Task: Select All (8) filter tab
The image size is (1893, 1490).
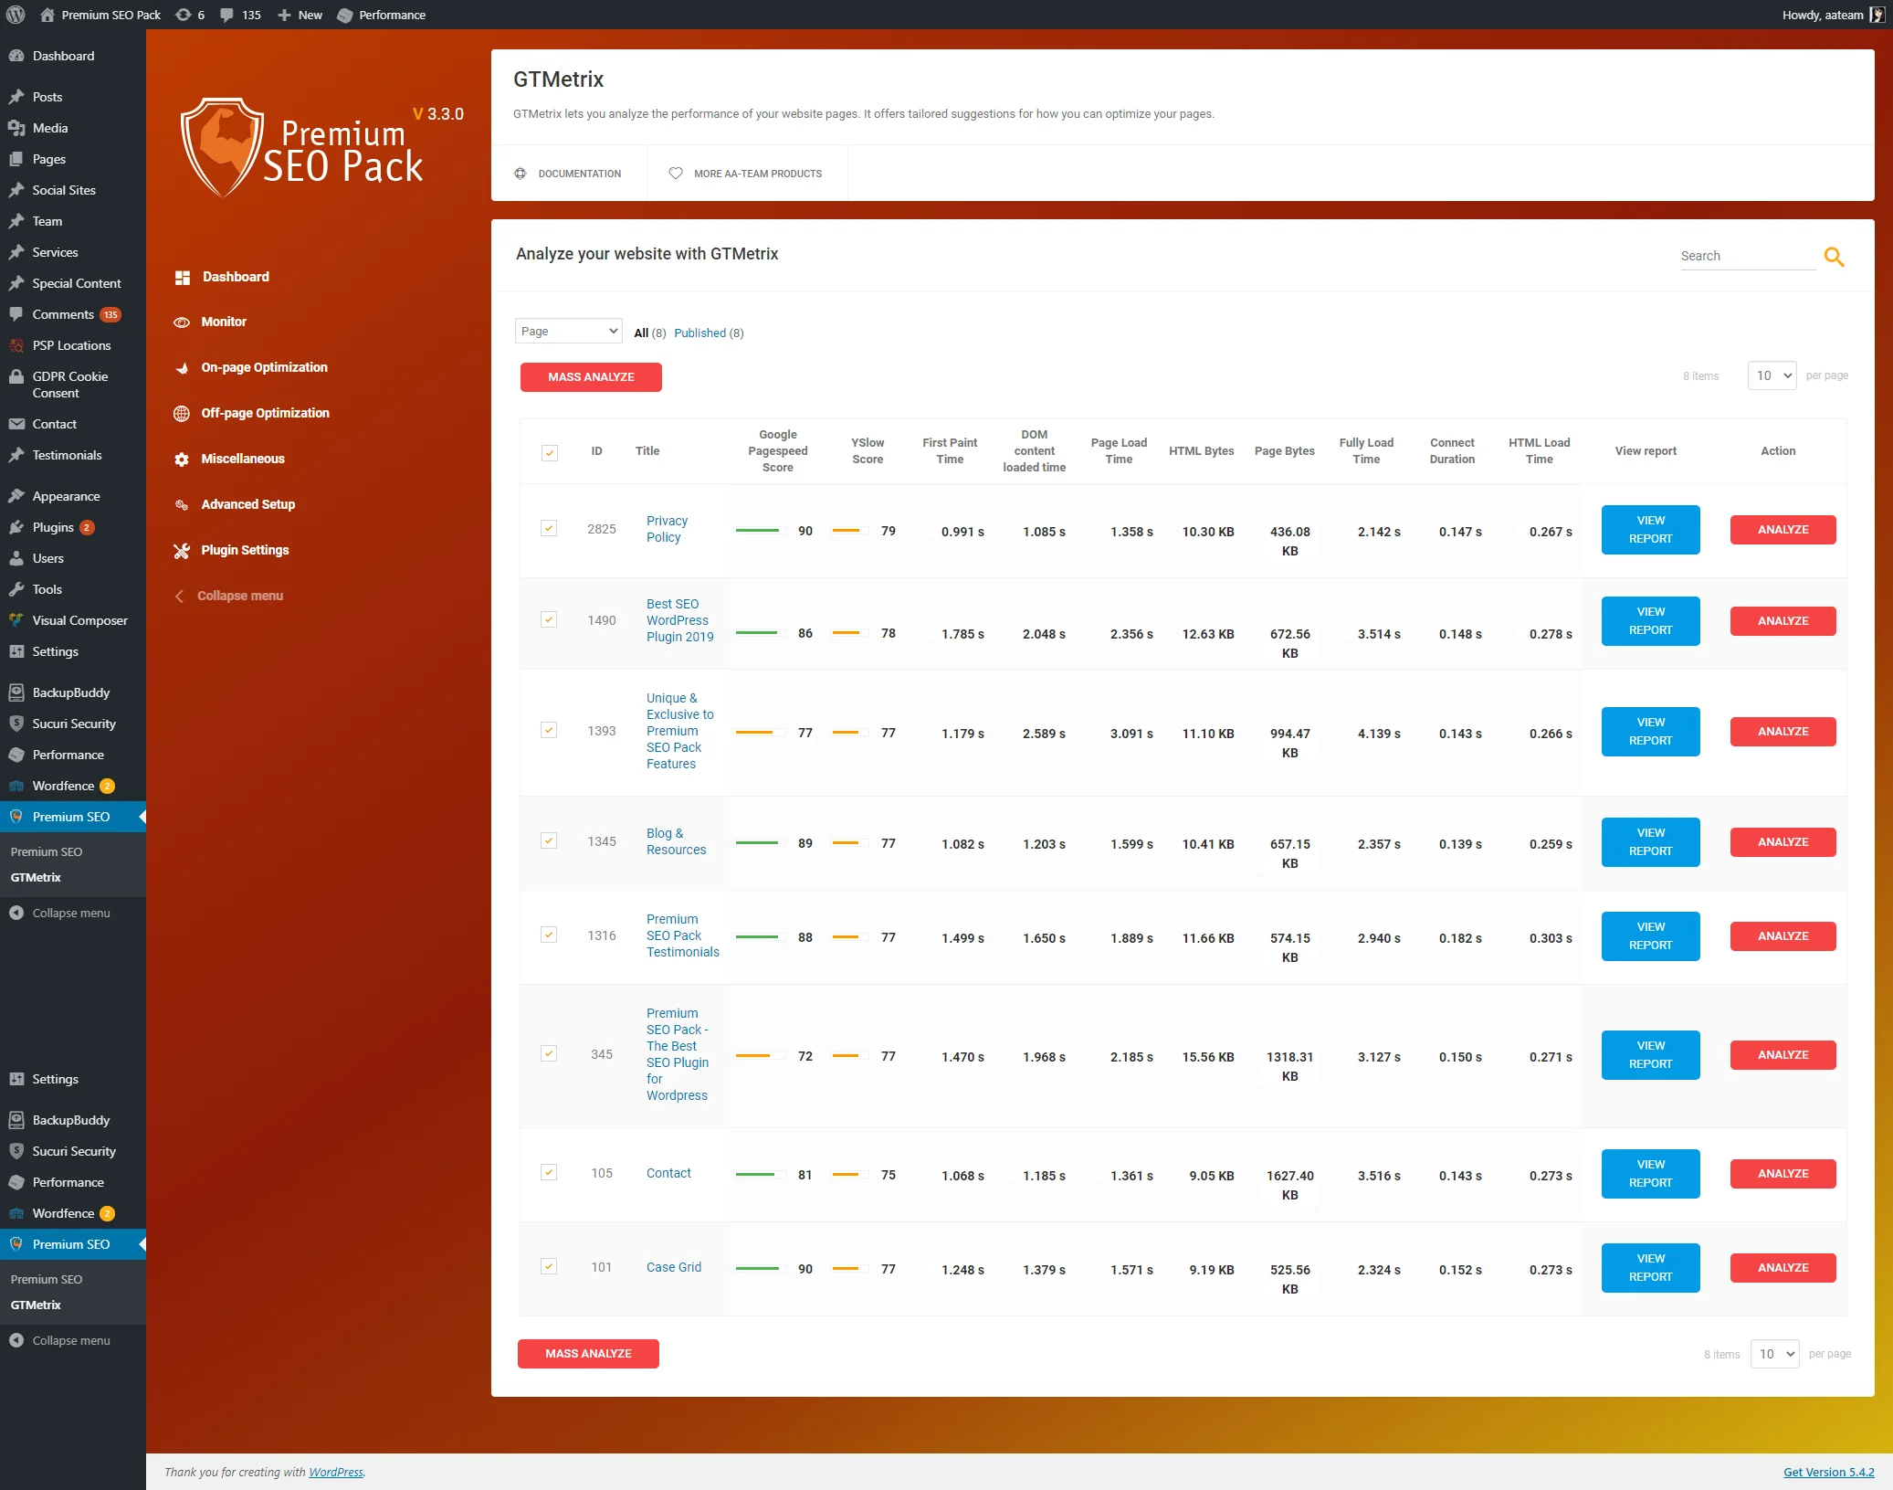Action: [650, 333]
